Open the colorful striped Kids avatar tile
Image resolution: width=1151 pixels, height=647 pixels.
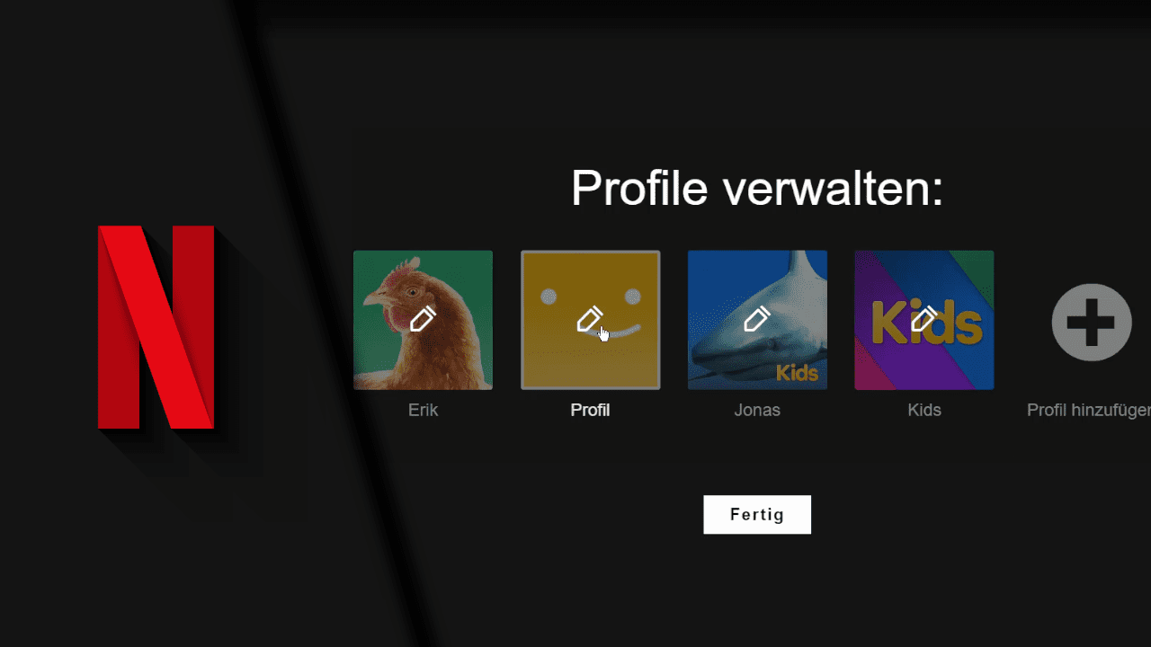[x=923, y=320]
